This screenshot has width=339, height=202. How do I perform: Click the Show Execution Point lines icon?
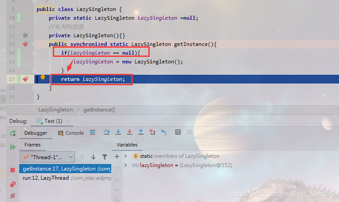pos(92,132)
